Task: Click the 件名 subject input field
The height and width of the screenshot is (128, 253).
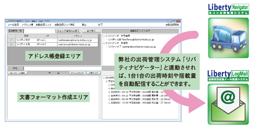Action: tap(62, 68)
